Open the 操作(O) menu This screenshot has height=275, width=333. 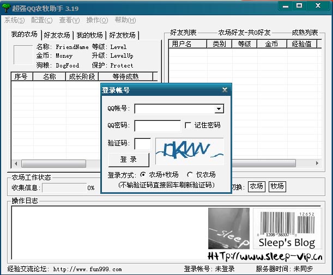97,20
